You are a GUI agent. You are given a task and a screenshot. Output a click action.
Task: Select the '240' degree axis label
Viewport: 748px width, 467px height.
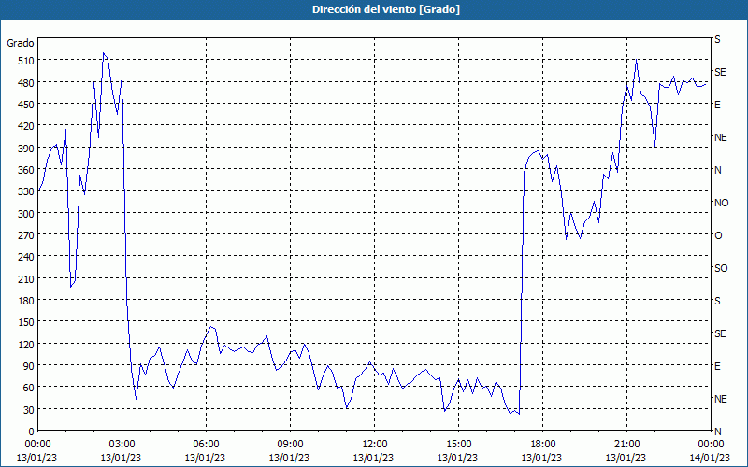coord(26,258)
